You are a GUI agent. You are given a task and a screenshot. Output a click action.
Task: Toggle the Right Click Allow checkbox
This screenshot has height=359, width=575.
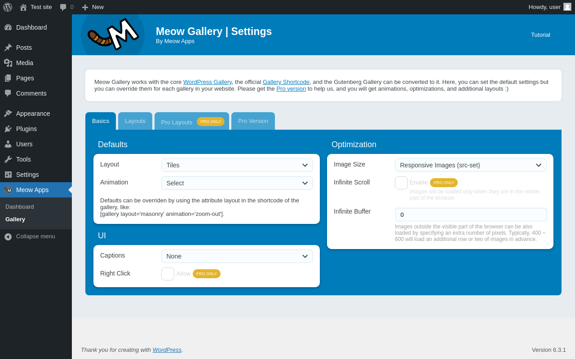168,274
